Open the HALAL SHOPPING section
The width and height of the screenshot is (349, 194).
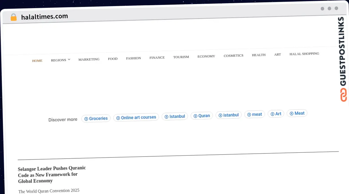tap(304, 54)
